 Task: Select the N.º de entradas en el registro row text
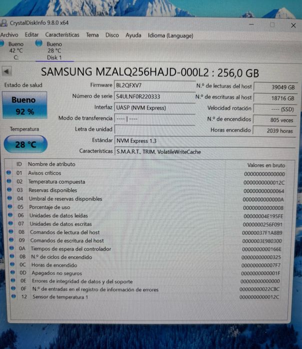click(x=95, y=290)
